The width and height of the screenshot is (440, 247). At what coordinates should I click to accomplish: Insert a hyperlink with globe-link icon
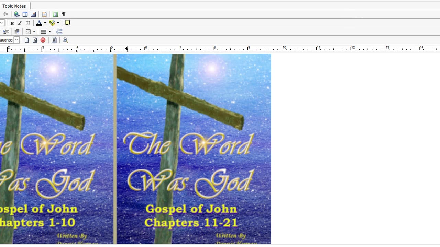pyautogui.click(x=16, y=14)
